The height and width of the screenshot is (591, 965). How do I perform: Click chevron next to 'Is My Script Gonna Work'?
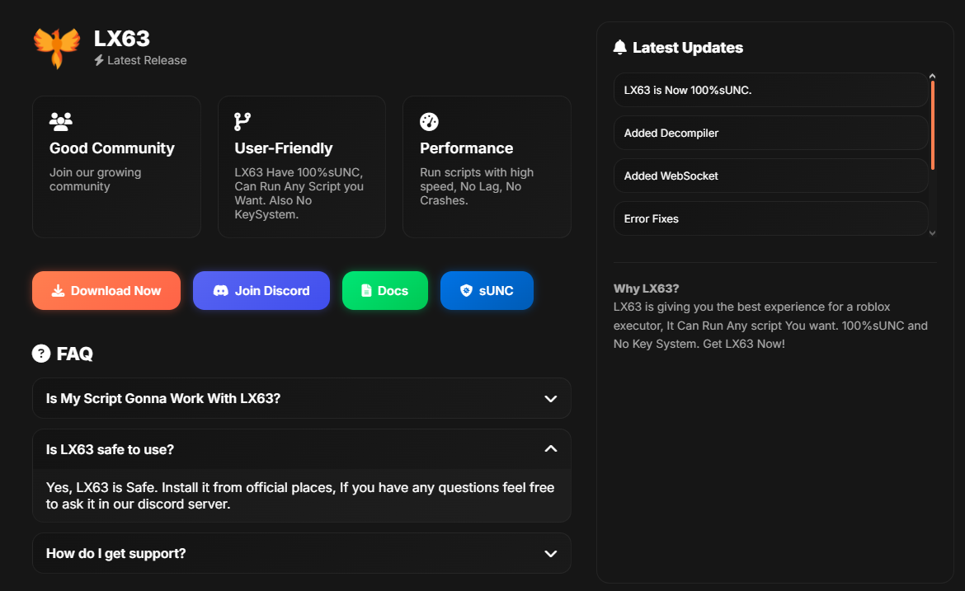coord(551,398)
